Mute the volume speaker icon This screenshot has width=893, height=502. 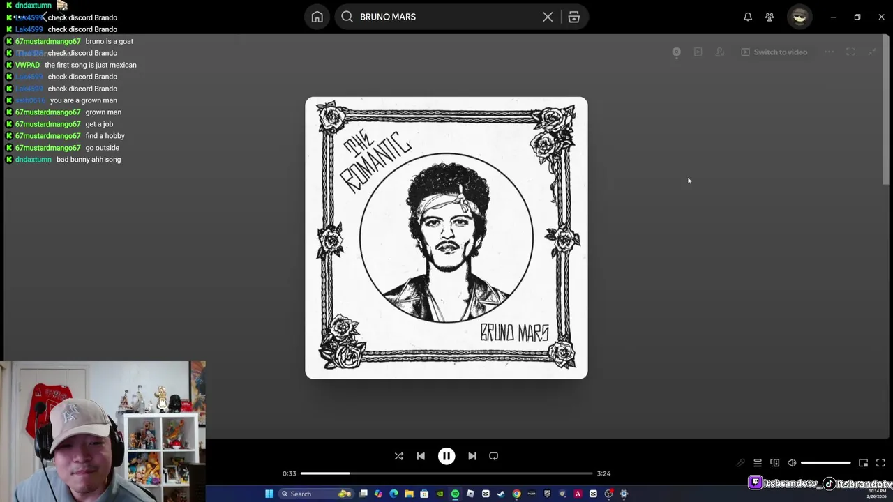[792, 463]
